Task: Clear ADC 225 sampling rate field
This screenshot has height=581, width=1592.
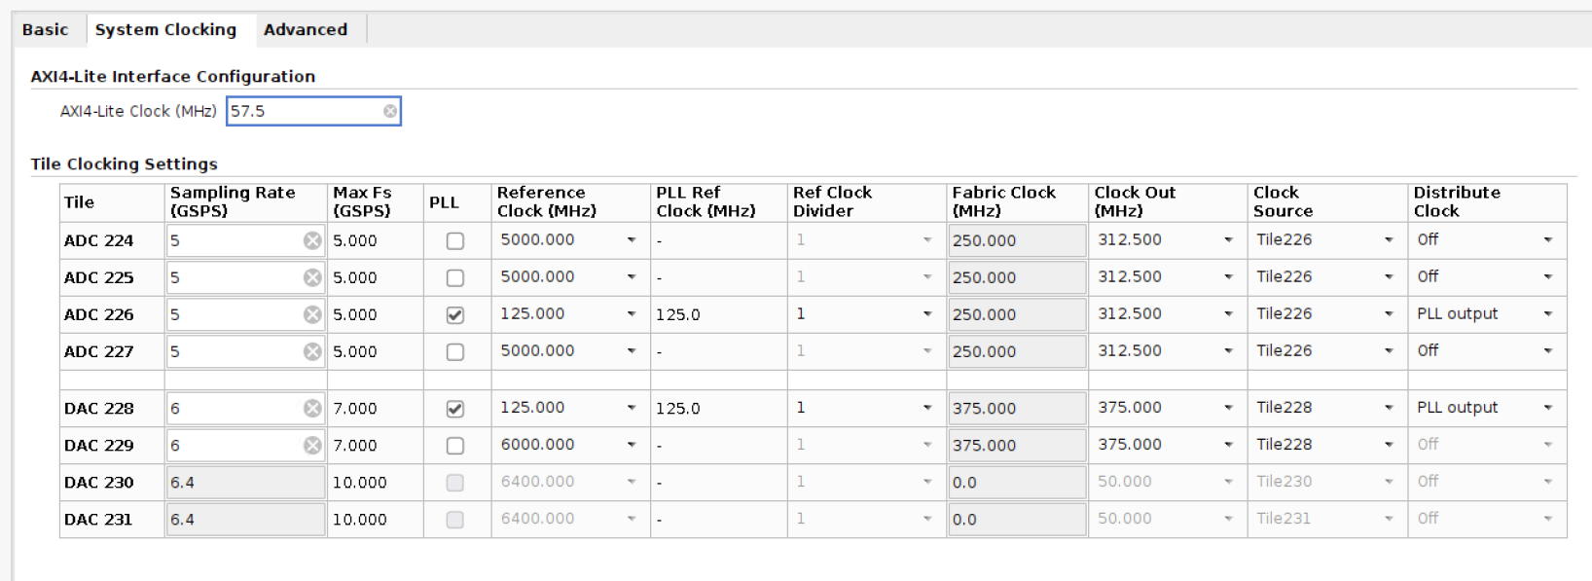Action: (x=311, y=277)
